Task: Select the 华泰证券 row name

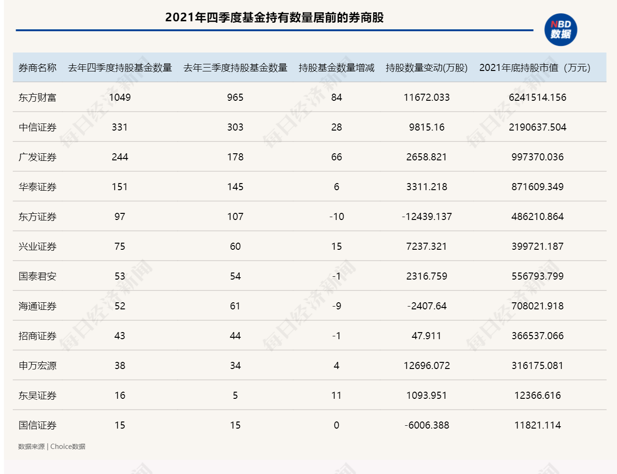Action: tap(37, 187)
